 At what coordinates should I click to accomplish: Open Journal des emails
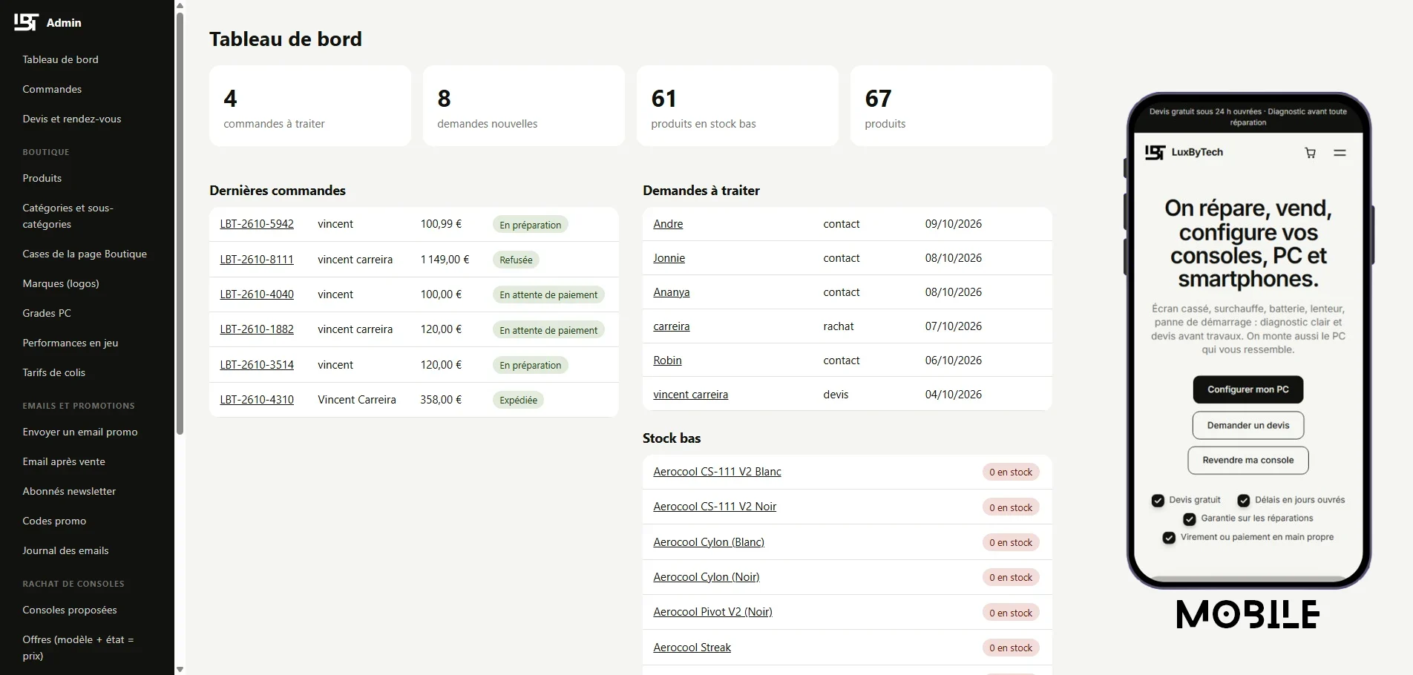[x=65, y=550]
